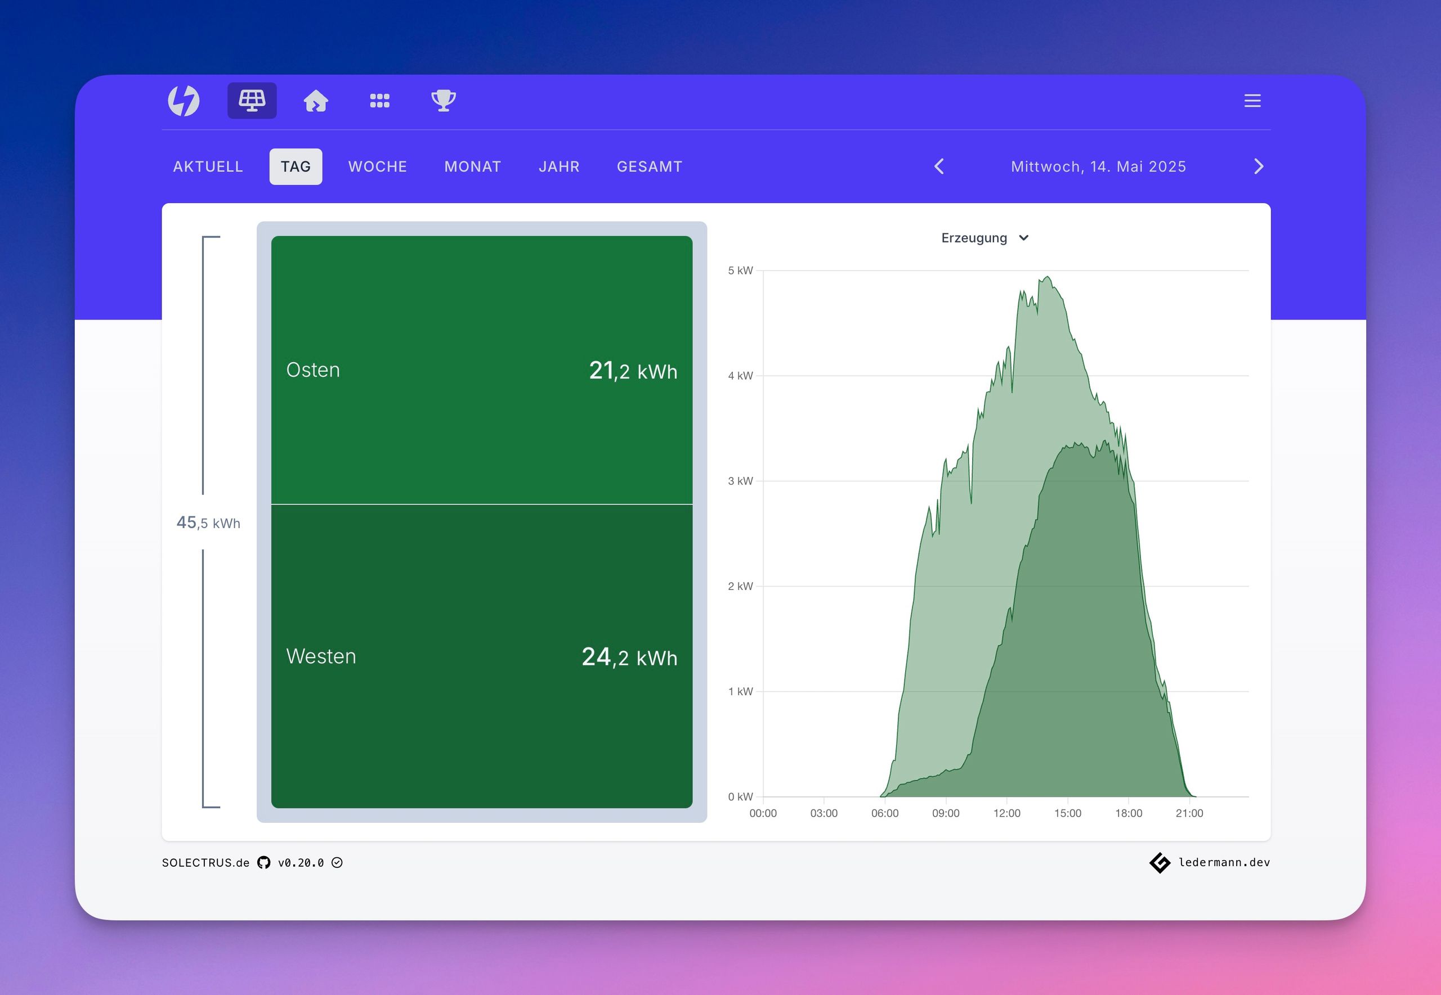Viewport: 1441px width, 995px height.
Task: Click the version check mark icon
Action: pyautogui.click(x=337, y=862)
